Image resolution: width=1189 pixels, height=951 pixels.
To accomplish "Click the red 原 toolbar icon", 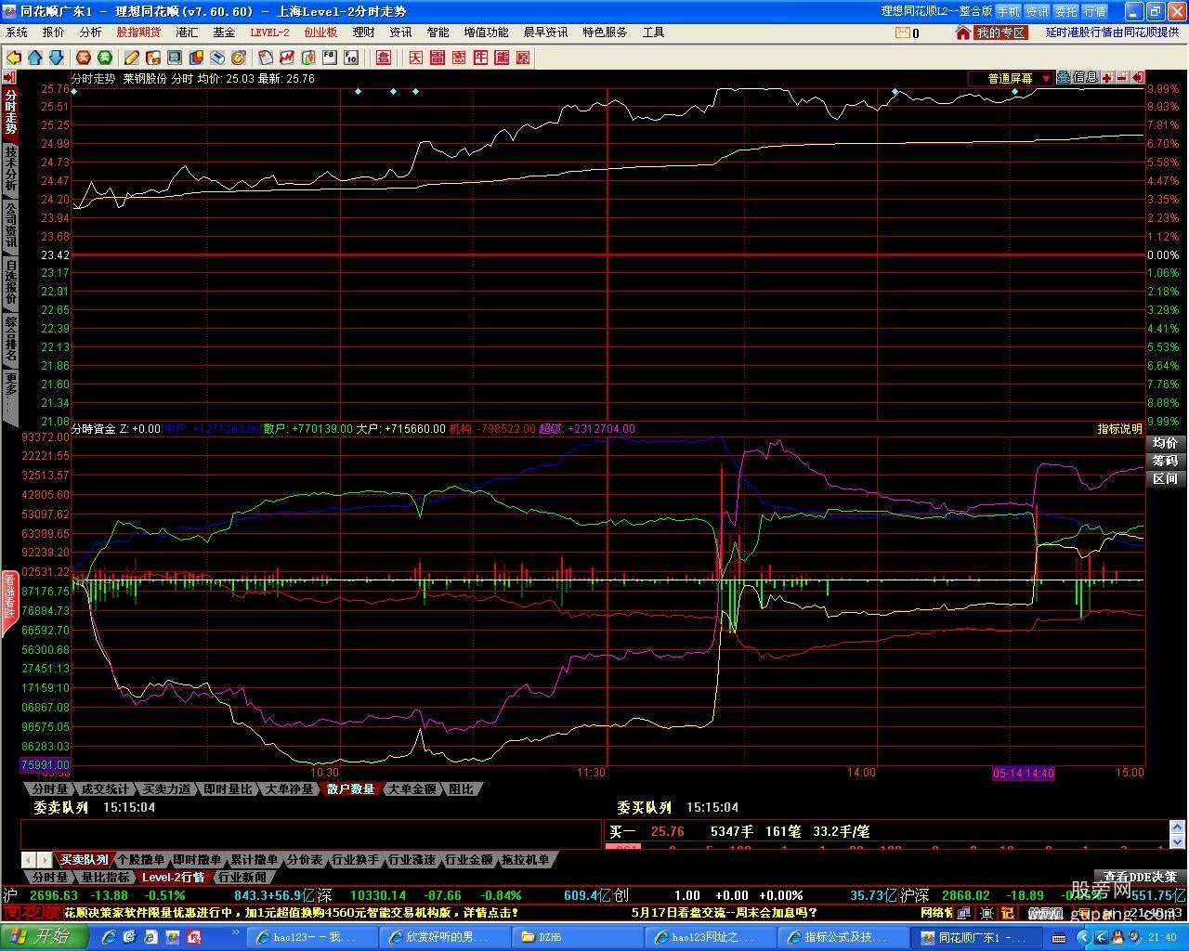I will tap(523, 58).
